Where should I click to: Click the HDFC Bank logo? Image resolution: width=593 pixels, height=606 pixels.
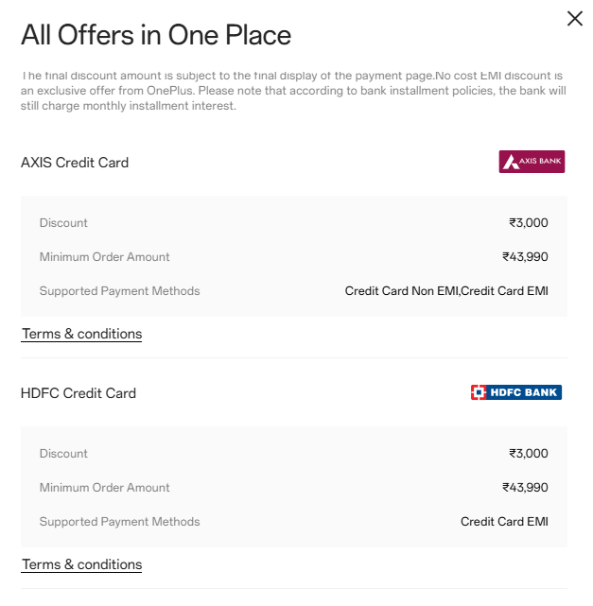(x=515, y=392)
